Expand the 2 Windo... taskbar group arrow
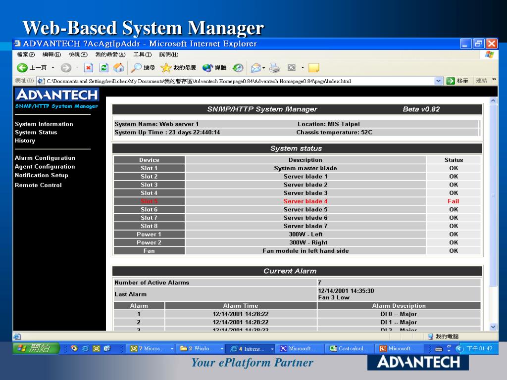 coord(222,349)
